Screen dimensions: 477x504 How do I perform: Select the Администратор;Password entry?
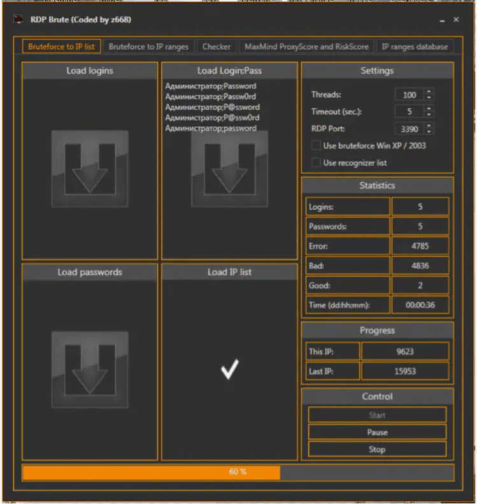coord(211,86)
